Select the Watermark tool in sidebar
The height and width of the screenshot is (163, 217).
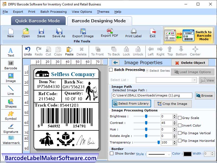pyautogui.click(x=11, y=140)
